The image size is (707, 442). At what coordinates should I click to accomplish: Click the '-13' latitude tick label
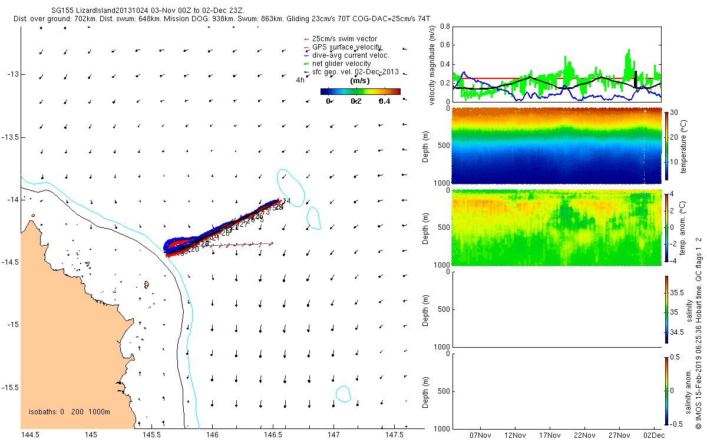pos(13,74)
